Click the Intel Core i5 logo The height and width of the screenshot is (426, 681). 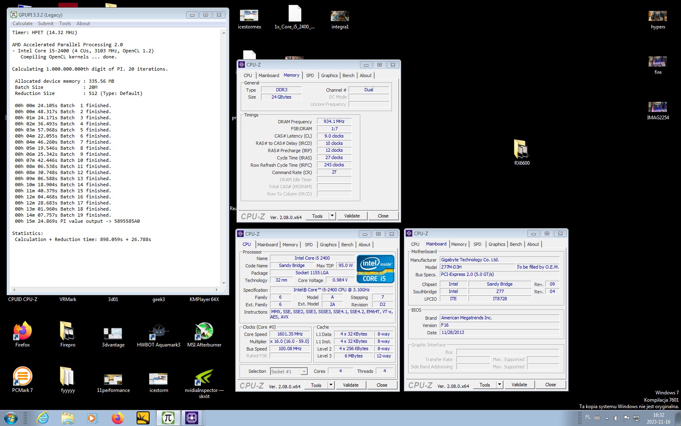tap(375, 269)
